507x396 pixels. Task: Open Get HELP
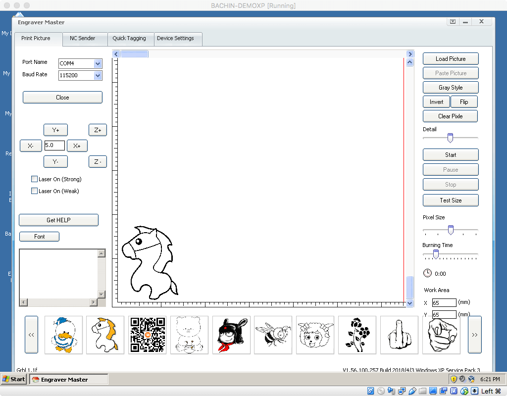tap(58, 220)
